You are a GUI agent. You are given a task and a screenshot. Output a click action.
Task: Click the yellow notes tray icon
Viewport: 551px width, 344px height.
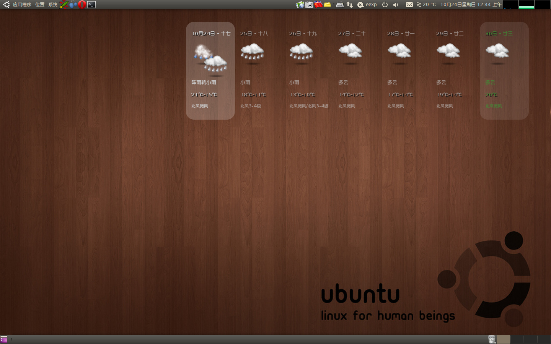pyautogui.click(x=328, y=5)
